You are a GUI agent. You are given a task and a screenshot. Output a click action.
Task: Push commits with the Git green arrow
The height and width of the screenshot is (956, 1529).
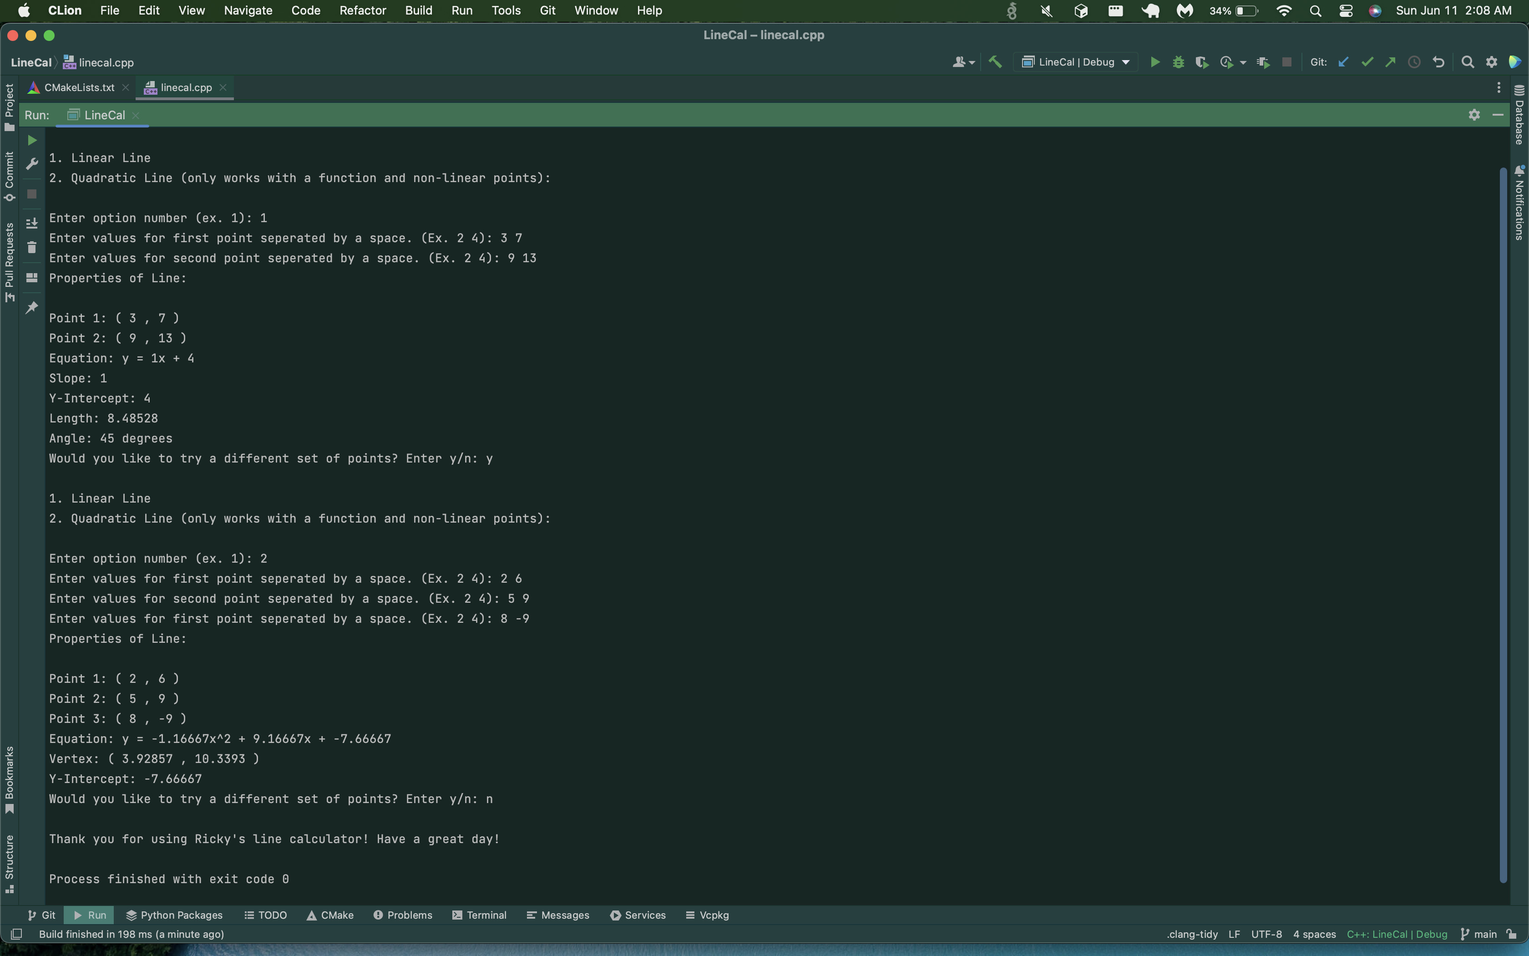[1391, 62]
